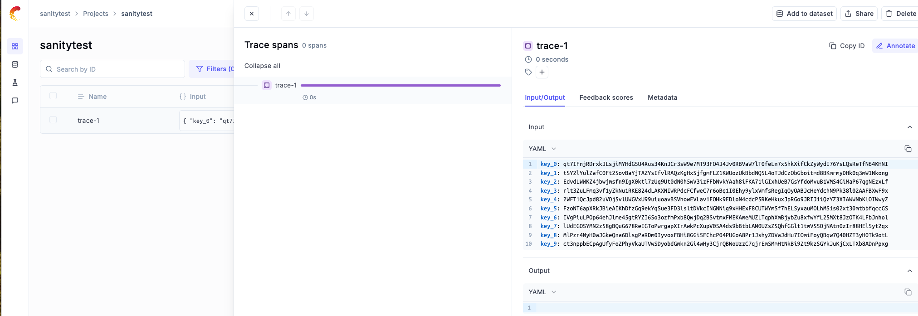Image resolution: width=918 pixels, height=316 pixels.
Task: Collapse the Input section
Action: (909, 127)
